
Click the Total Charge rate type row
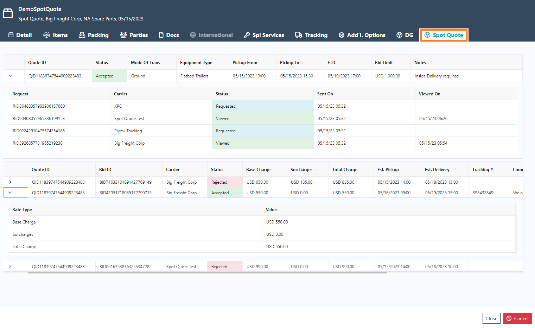(x=262, y=246)
